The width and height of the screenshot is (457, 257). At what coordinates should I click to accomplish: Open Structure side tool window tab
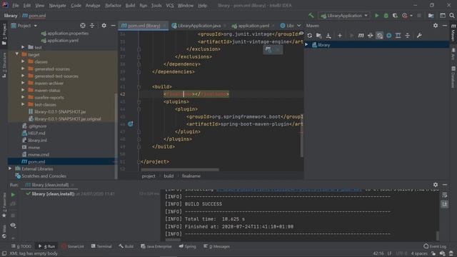click(4, 65)
